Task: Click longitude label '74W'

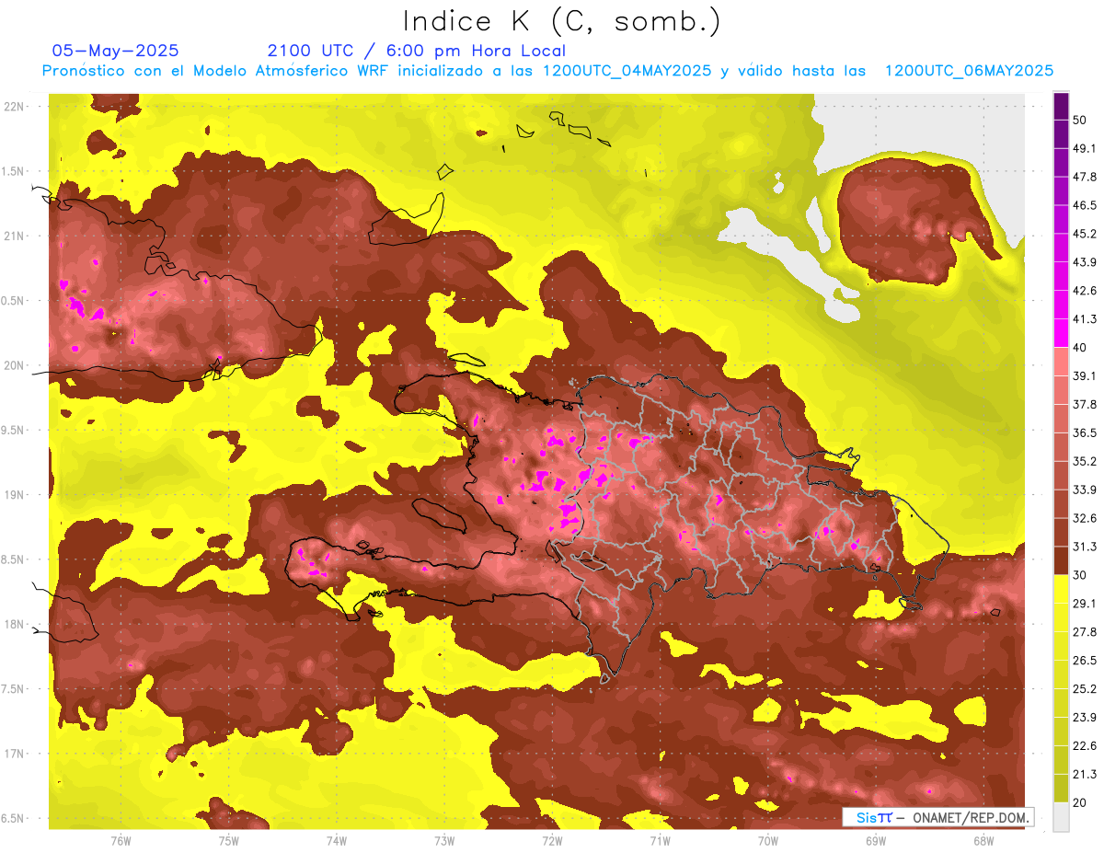Action: 337,842
